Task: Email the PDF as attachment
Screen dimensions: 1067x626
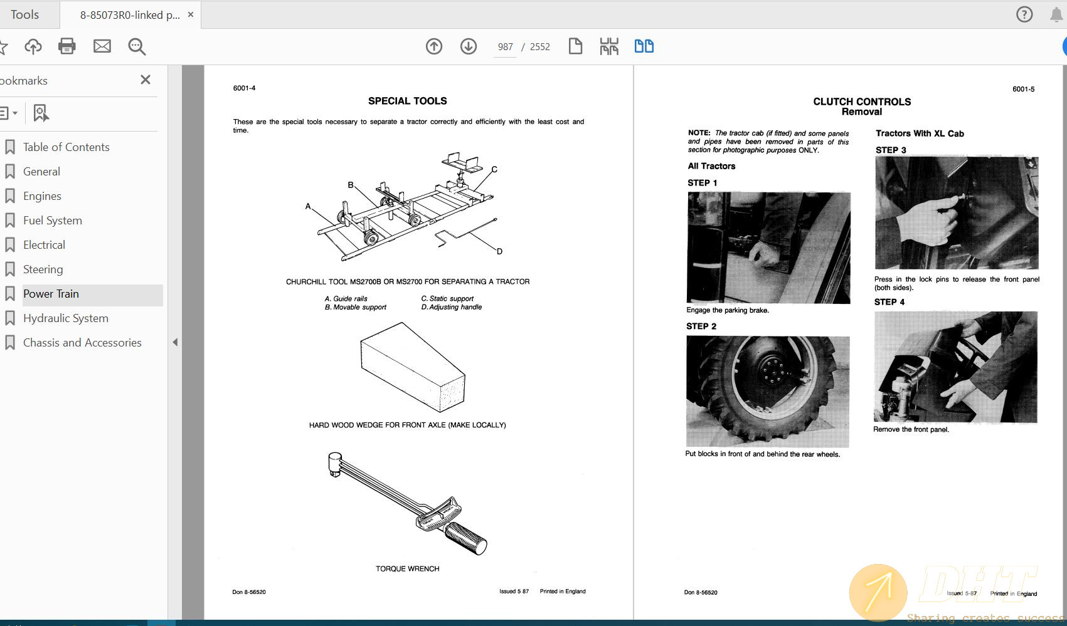Action: coord(102,46)
